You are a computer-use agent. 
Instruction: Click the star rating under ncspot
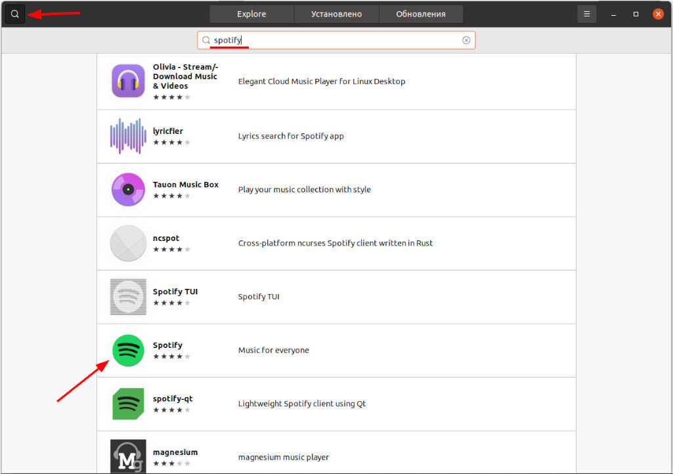coord(171,249)
